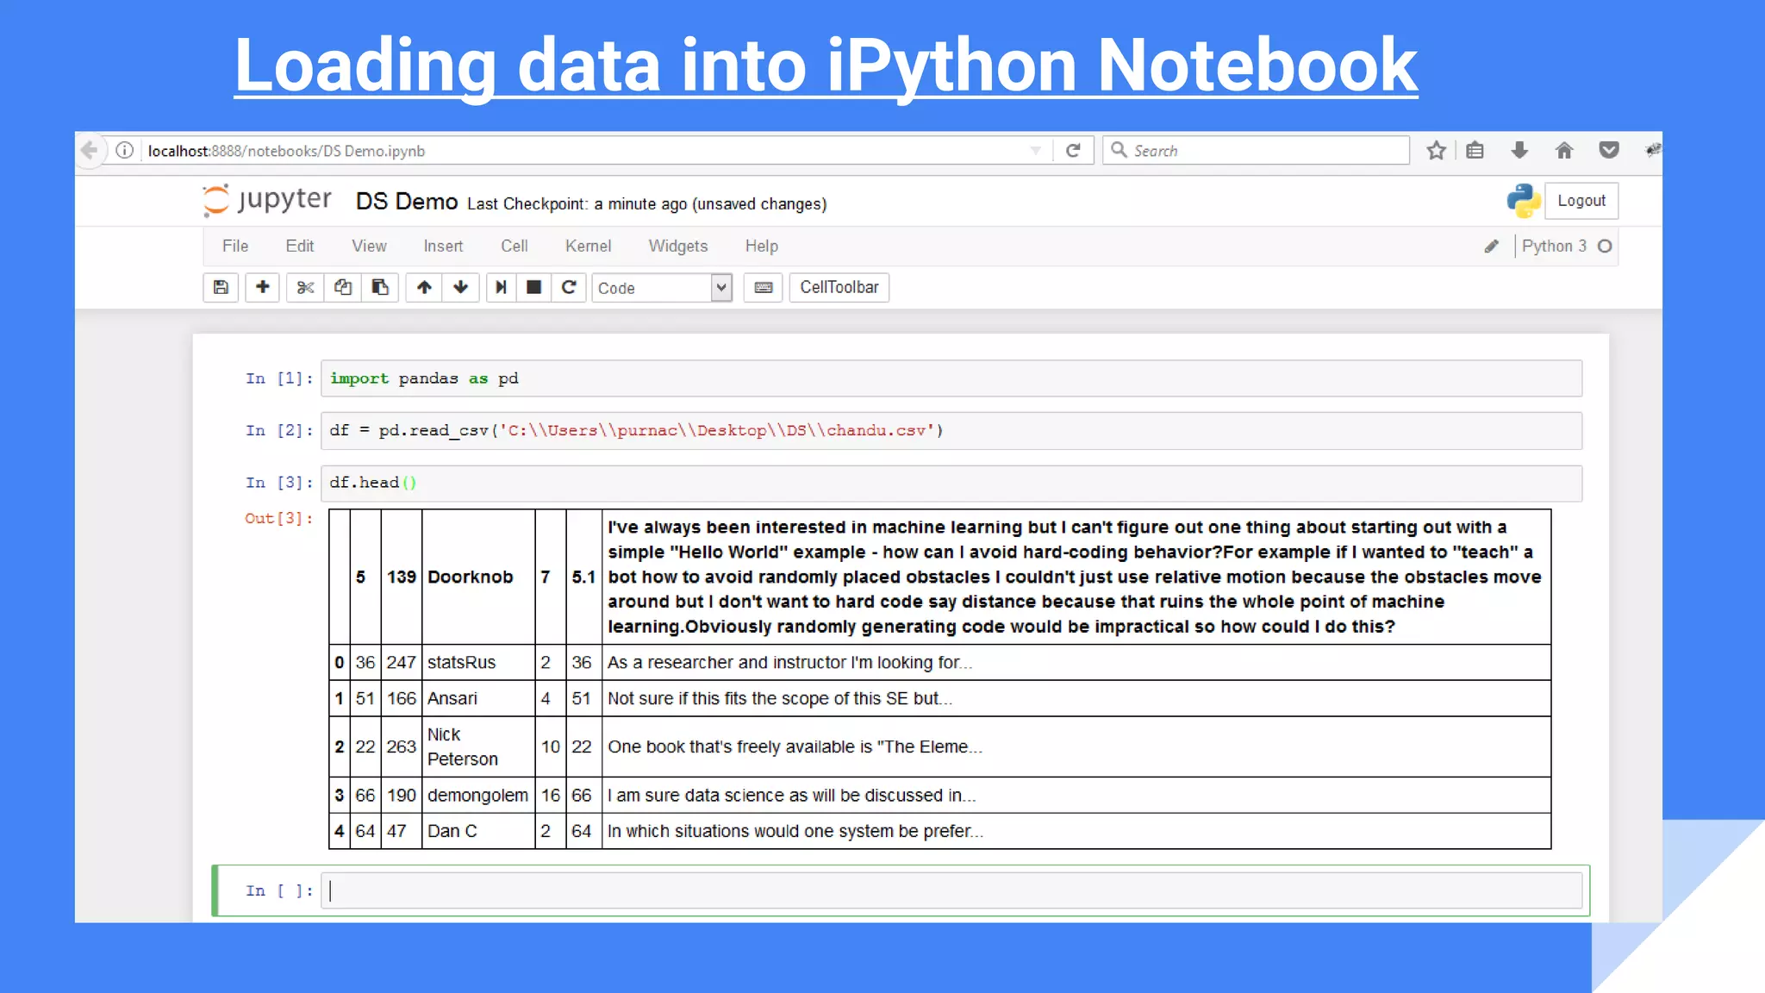Open the Insert menu
1765x993 pixels.
click(443, 247)
